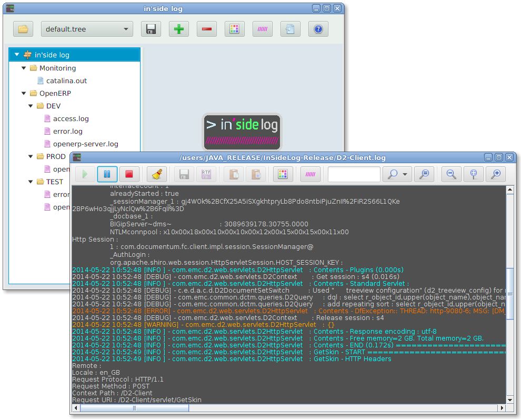Viewport: 521px width, 419px height.
Task: Toggle stripe highlighting in the log viewer toolbar
Action: 309,174
